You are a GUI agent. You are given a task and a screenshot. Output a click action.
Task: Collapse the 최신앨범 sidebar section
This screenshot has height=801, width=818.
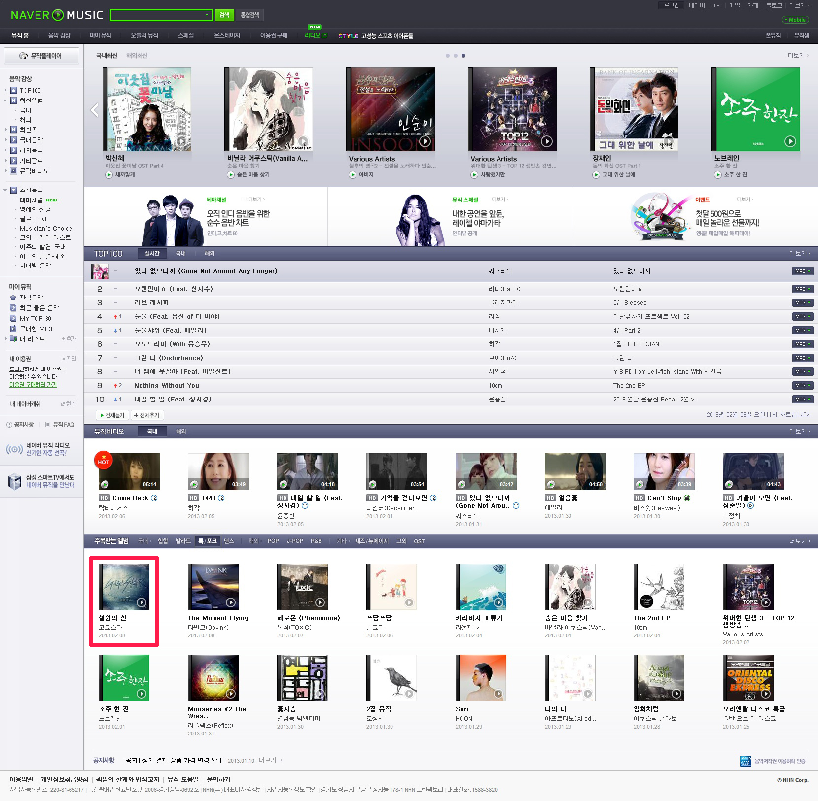6,100
